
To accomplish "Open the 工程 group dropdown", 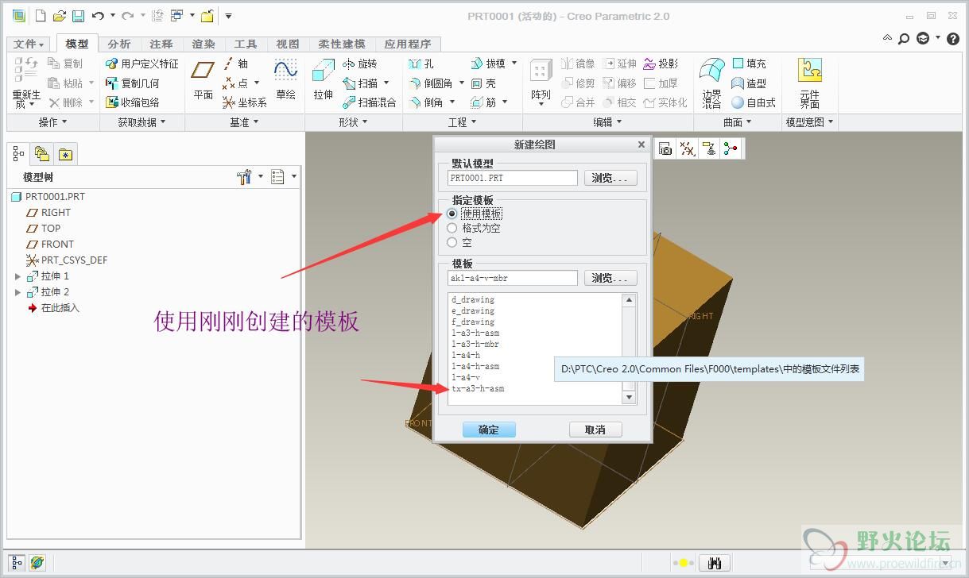I will tap(462, 122).
